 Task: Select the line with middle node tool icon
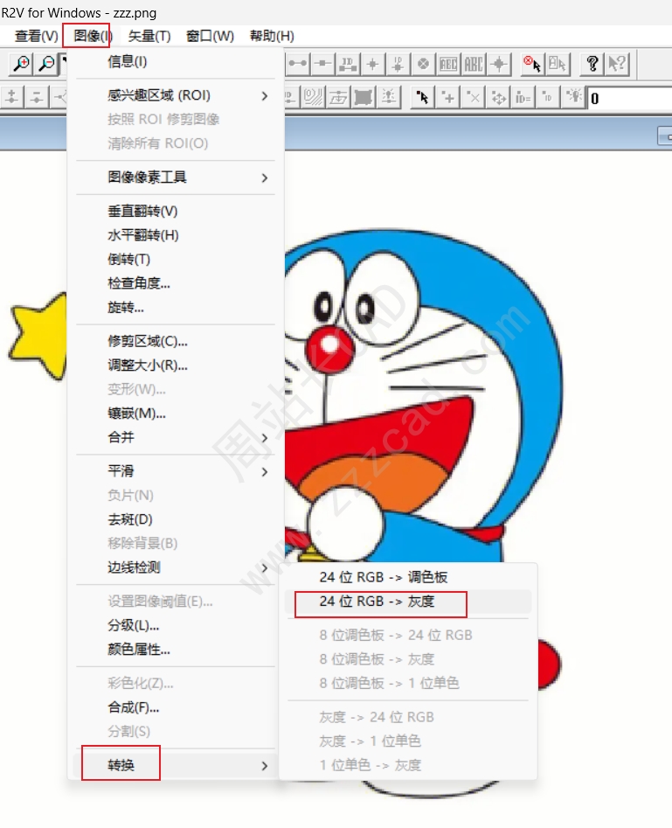pos(322,65)
